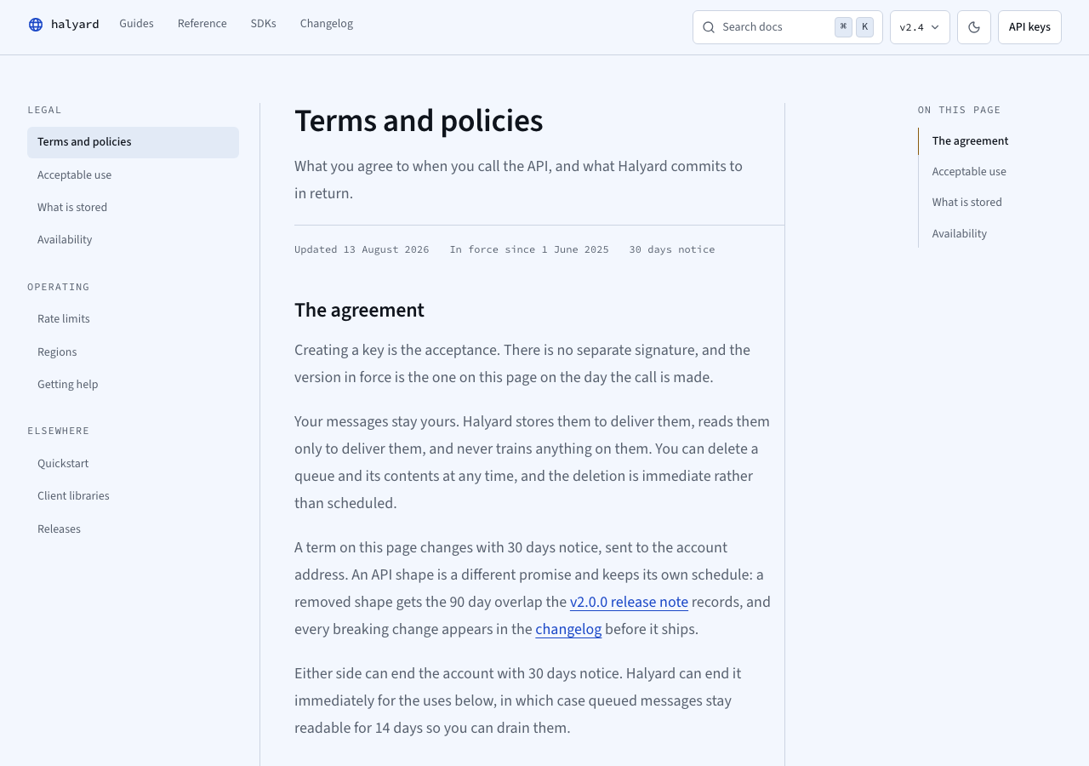The width and height of the screenshot is (1089, 766).
Task: Click the magnifier icon in search box
Action: [709, 27]
